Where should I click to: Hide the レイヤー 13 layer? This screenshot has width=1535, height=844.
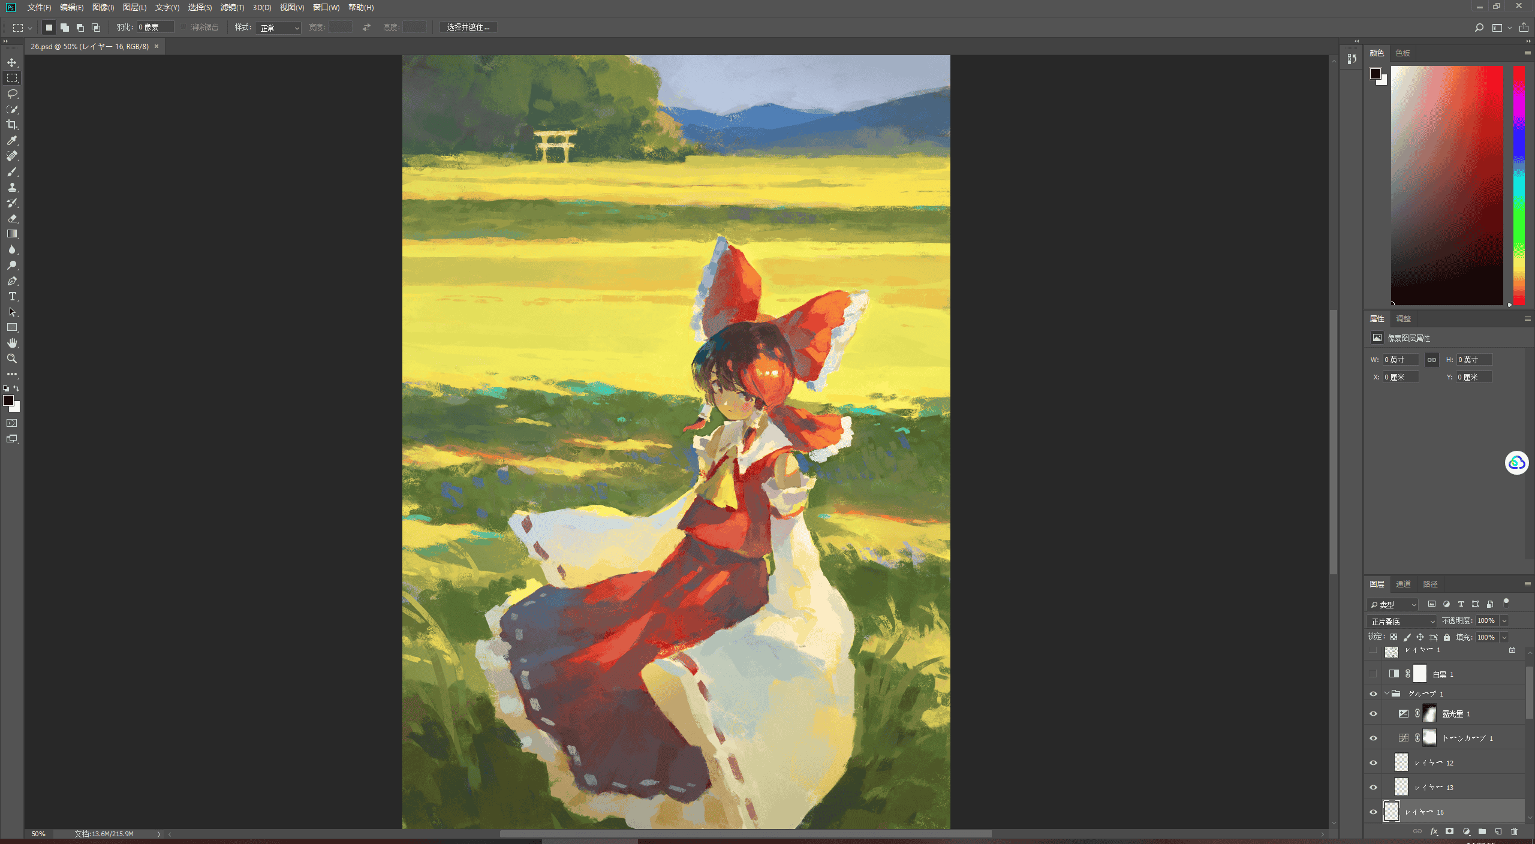[1373, 787]
